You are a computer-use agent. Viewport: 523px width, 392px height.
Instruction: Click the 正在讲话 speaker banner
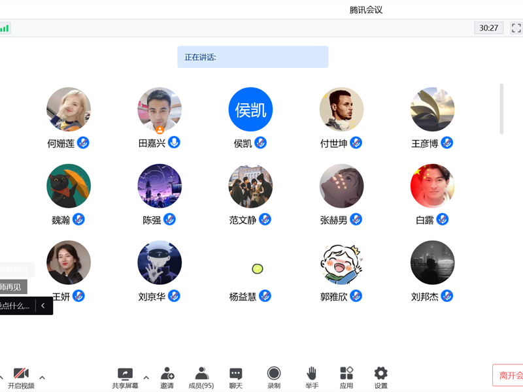[x=252, y=57]
